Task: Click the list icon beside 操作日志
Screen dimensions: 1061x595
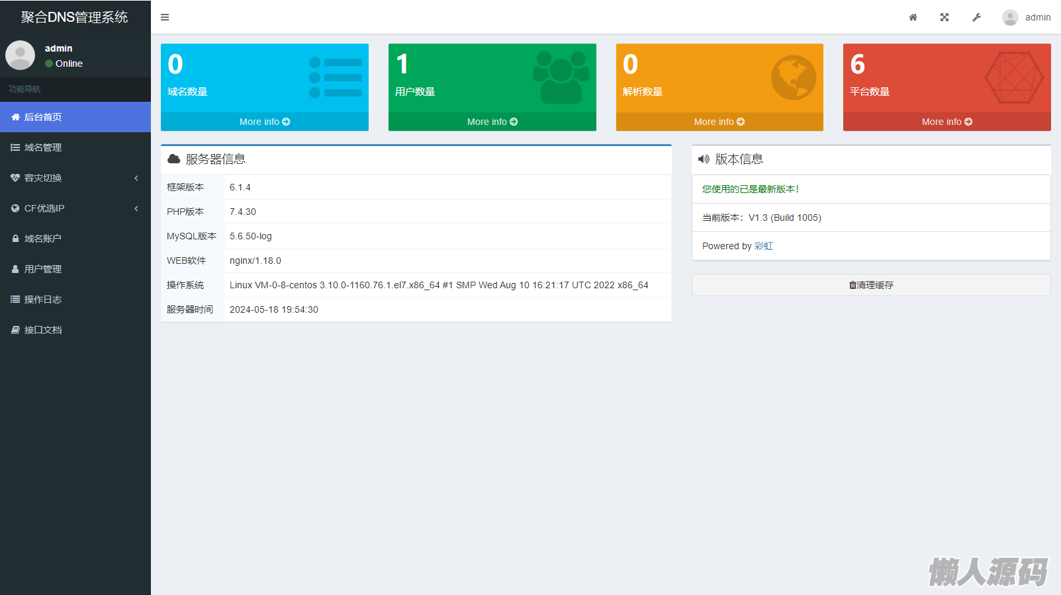Action: point(15,299)
